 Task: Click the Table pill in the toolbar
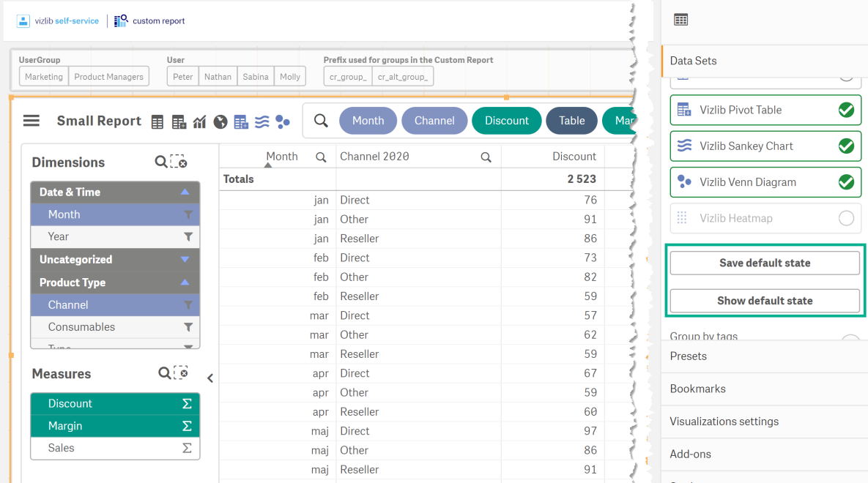click(x=572, y=121)
